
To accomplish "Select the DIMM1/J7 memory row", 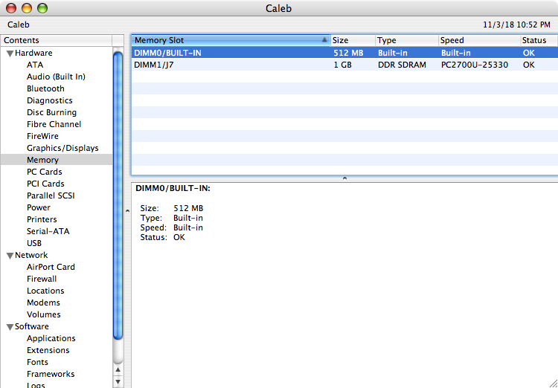I will point(344,65).
